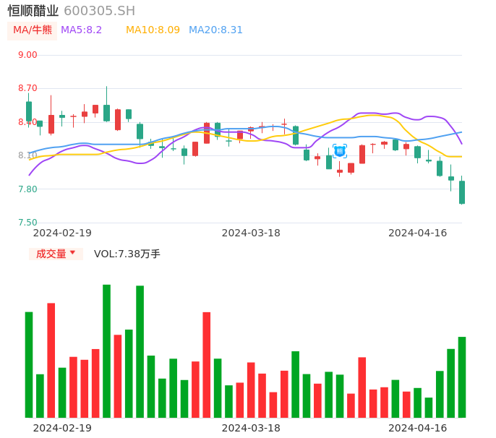Image resolution: width=496 pixels, height=438 pixels.
Task: Click the 8.70 price axis label
Action: [x=27, y=88]
